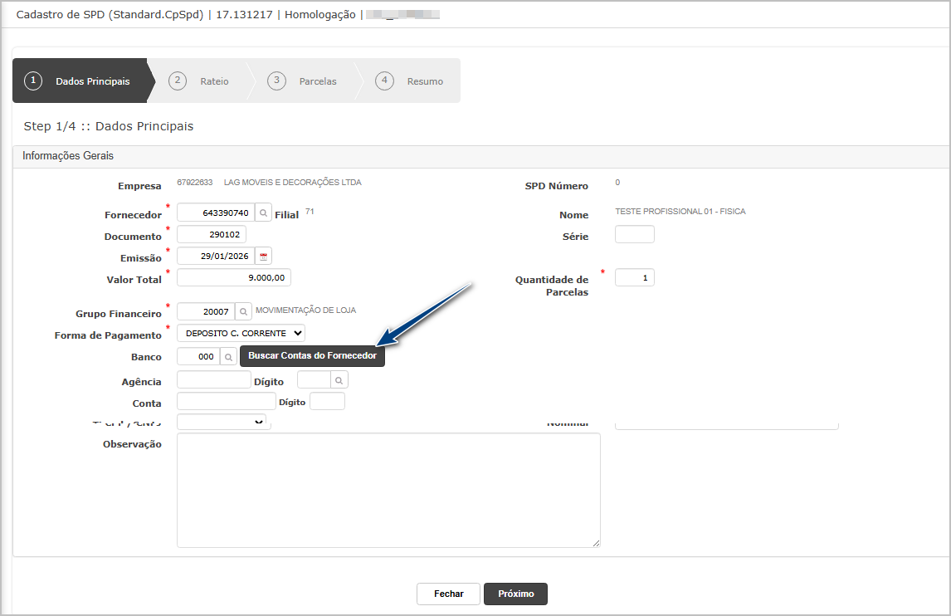The height and width of the screenshot is (616, 951).
Task: Click the Grupo Financeiro search icon
Action: pyautogui.click(x=243, y=311)
